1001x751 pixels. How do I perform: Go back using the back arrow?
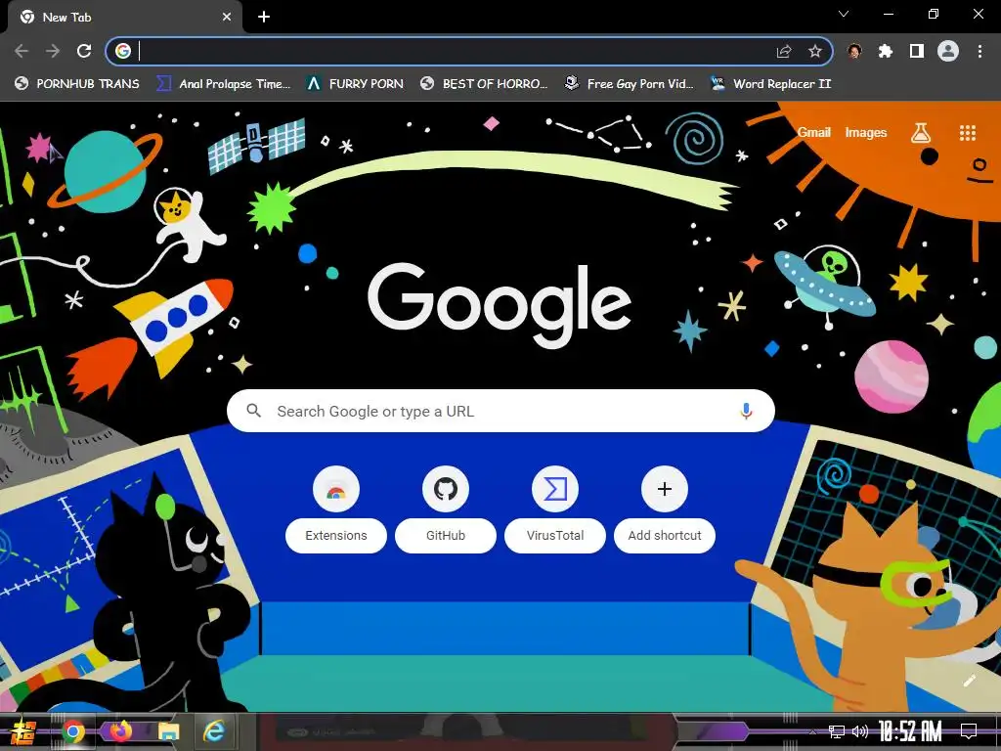click(x=22, y=51)
